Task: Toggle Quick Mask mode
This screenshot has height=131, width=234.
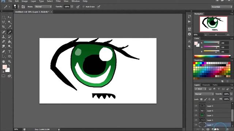Action: coord(3,76)
